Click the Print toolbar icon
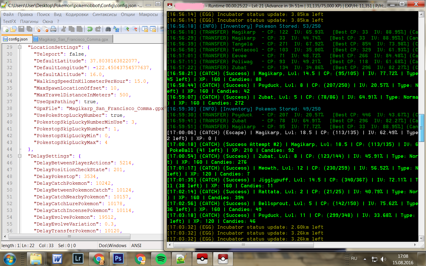 [53, 29]
